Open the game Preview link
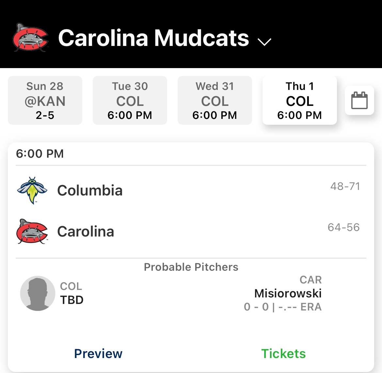382x373 pixels. click(x=98, y=353)
